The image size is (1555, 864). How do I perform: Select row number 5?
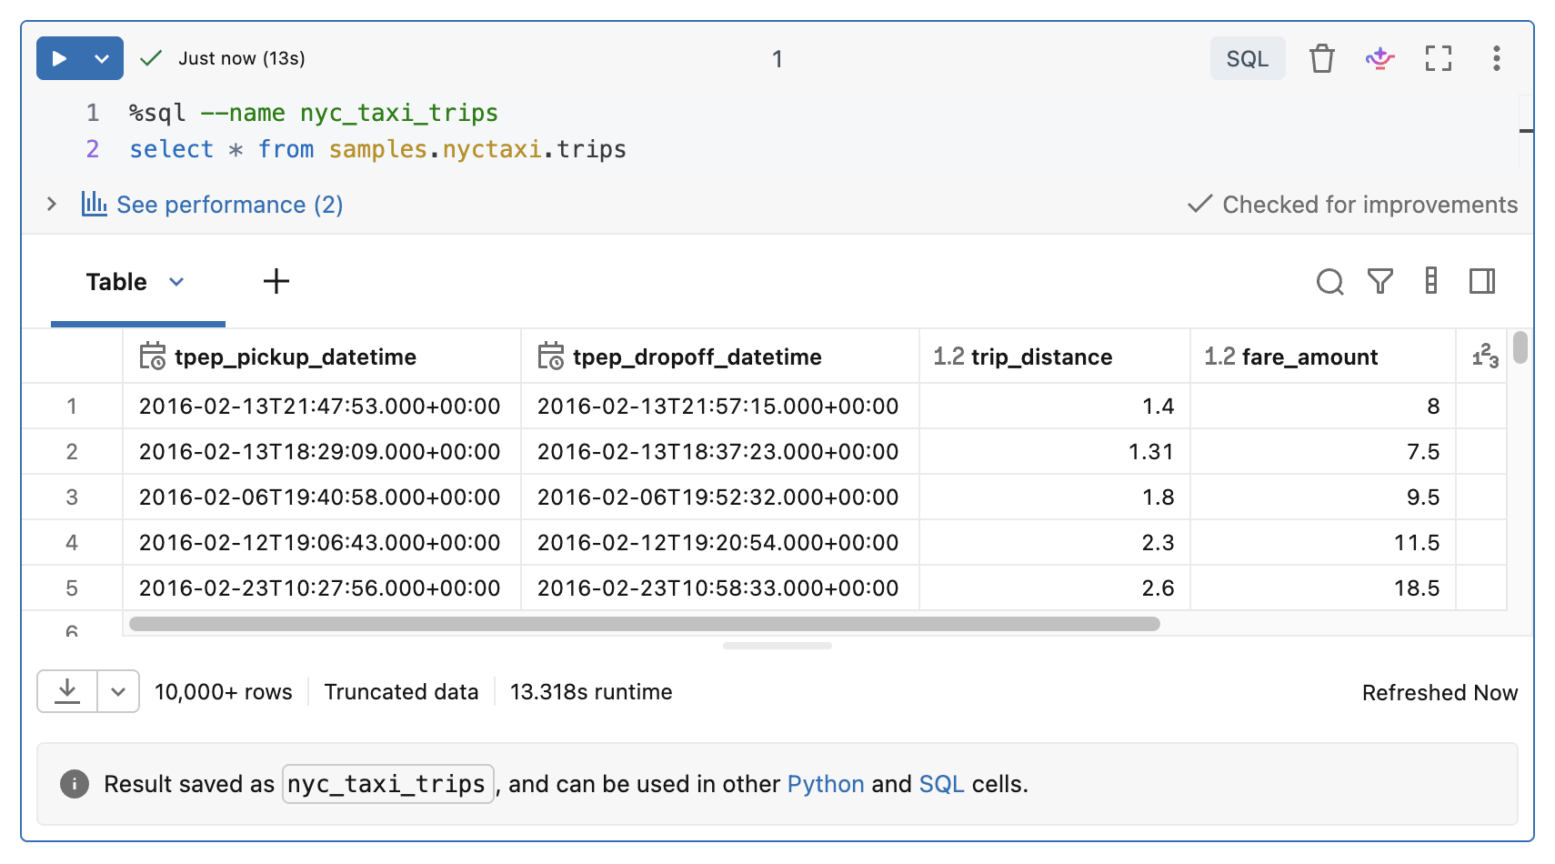pos(72,588)
